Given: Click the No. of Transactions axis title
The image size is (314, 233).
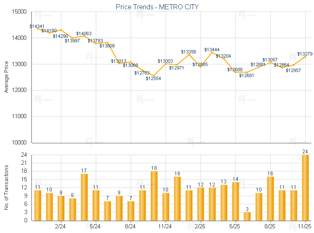Looking at the screenshot, I should pyautogui.click(x=6, y=186).
